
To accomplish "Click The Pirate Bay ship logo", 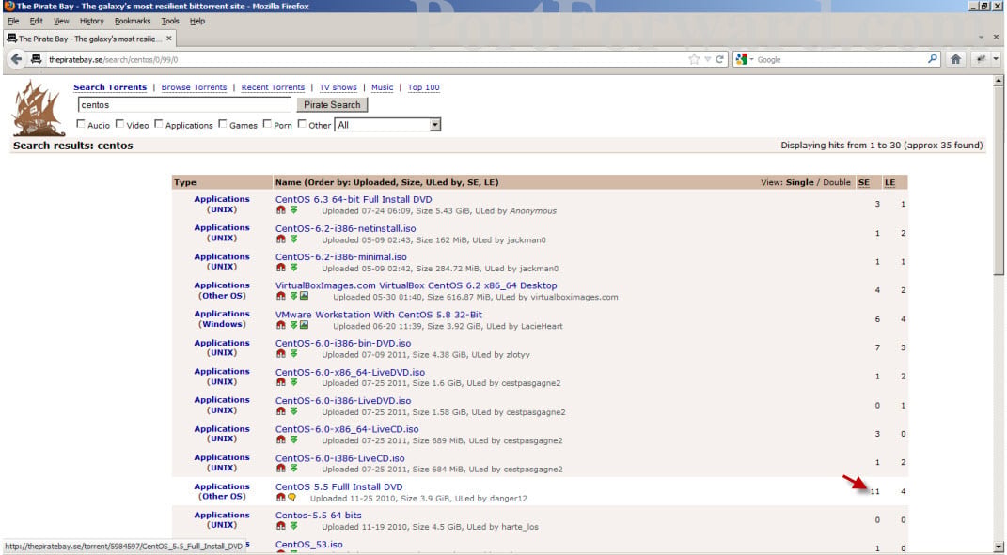I will coord(39,108).
